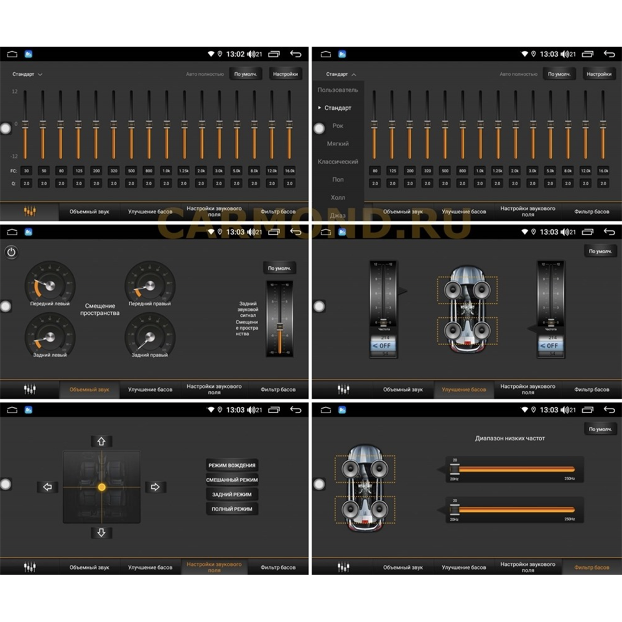The image size is (622, 622).
Task: Click По умолч. on bass filter screen
Action: 600,429
